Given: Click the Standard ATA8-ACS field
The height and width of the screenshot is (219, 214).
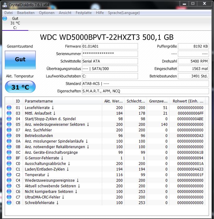Looking at the screenshot, I should (145, 84).
